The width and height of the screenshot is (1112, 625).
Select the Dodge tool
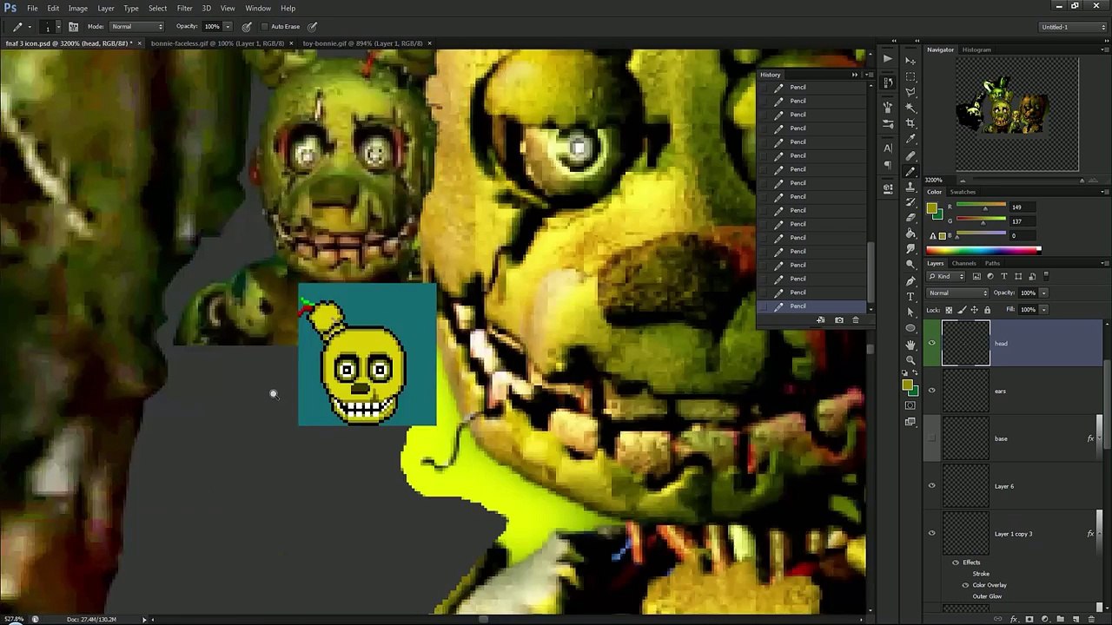click(x=910, y=265)
